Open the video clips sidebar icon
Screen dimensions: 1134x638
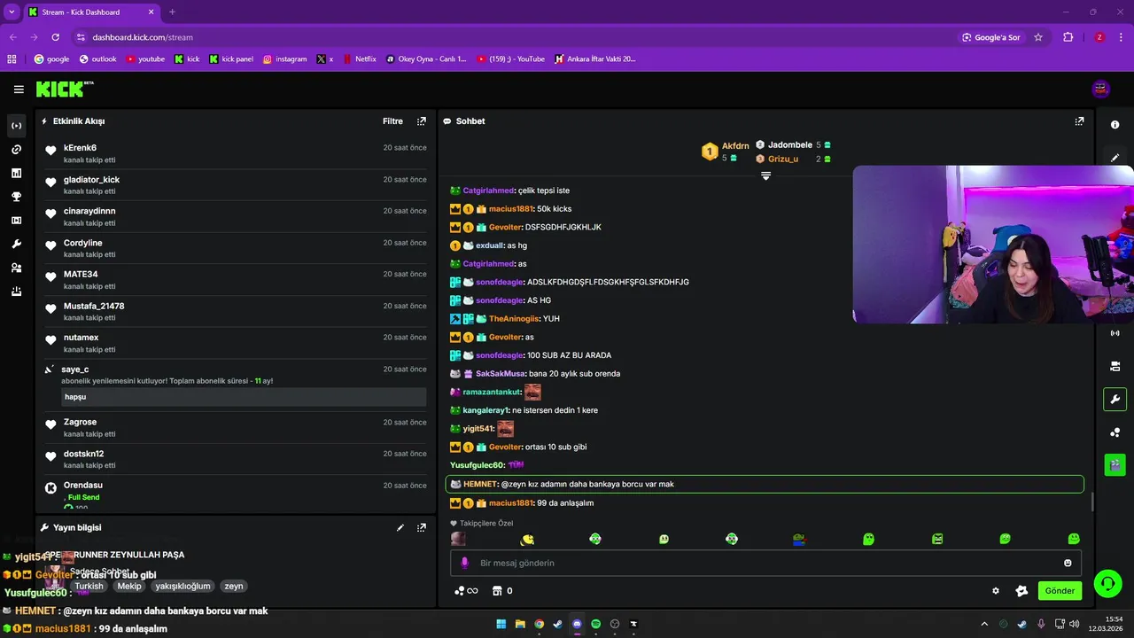16,220
